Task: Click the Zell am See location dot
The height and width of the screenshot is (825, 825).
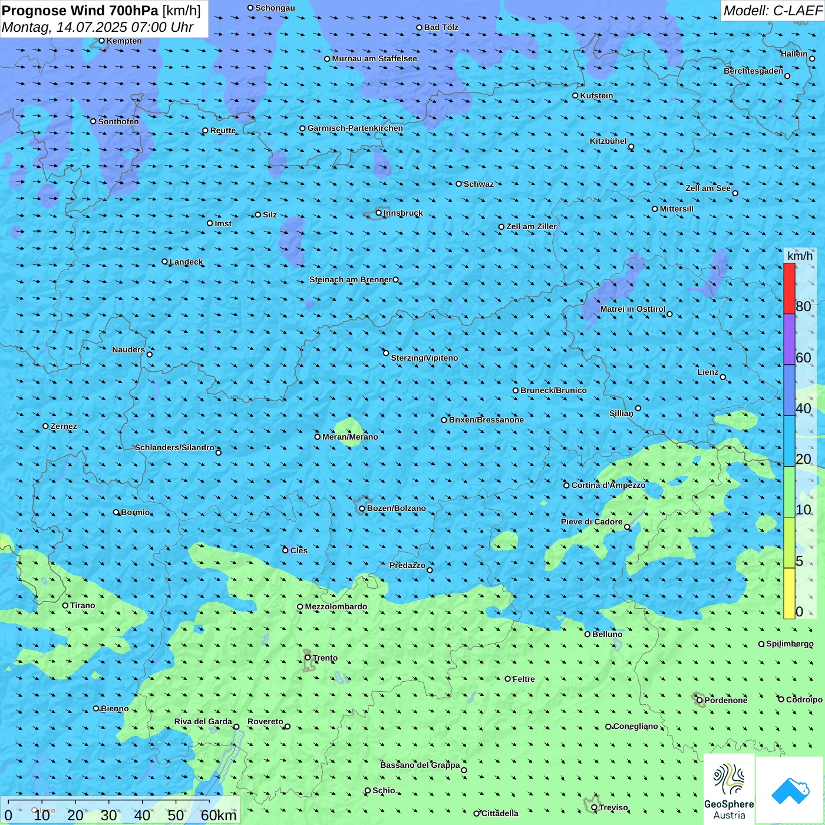Action: (735, 193)
